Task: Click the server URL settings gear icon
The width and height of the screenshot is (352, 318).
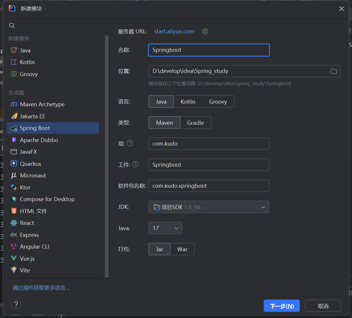Action: tap(205, 31)
